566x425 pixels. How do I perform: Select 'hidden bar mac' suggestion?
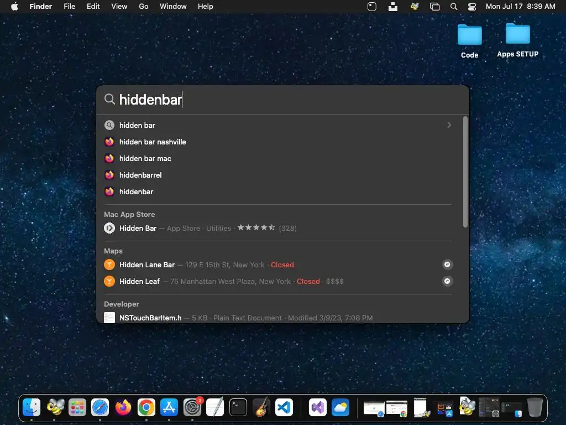(278, 158)
